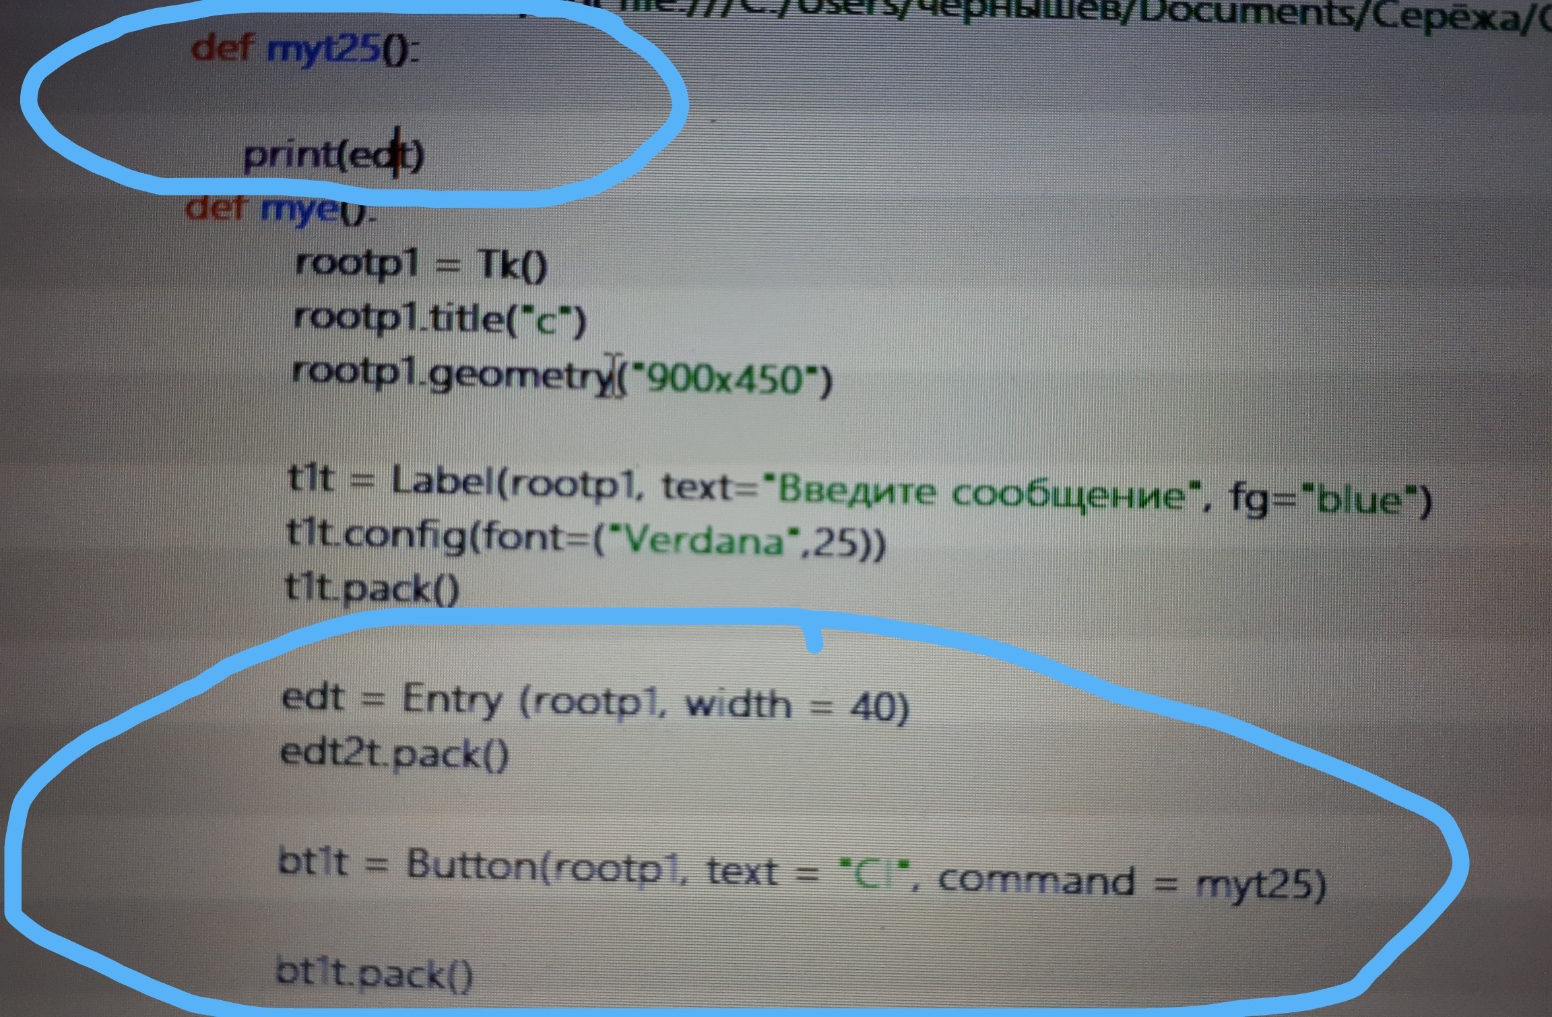Click the Label keyword in t1t line
The height and width of the screenshot is (1017, 1552).
pos(443,483)
